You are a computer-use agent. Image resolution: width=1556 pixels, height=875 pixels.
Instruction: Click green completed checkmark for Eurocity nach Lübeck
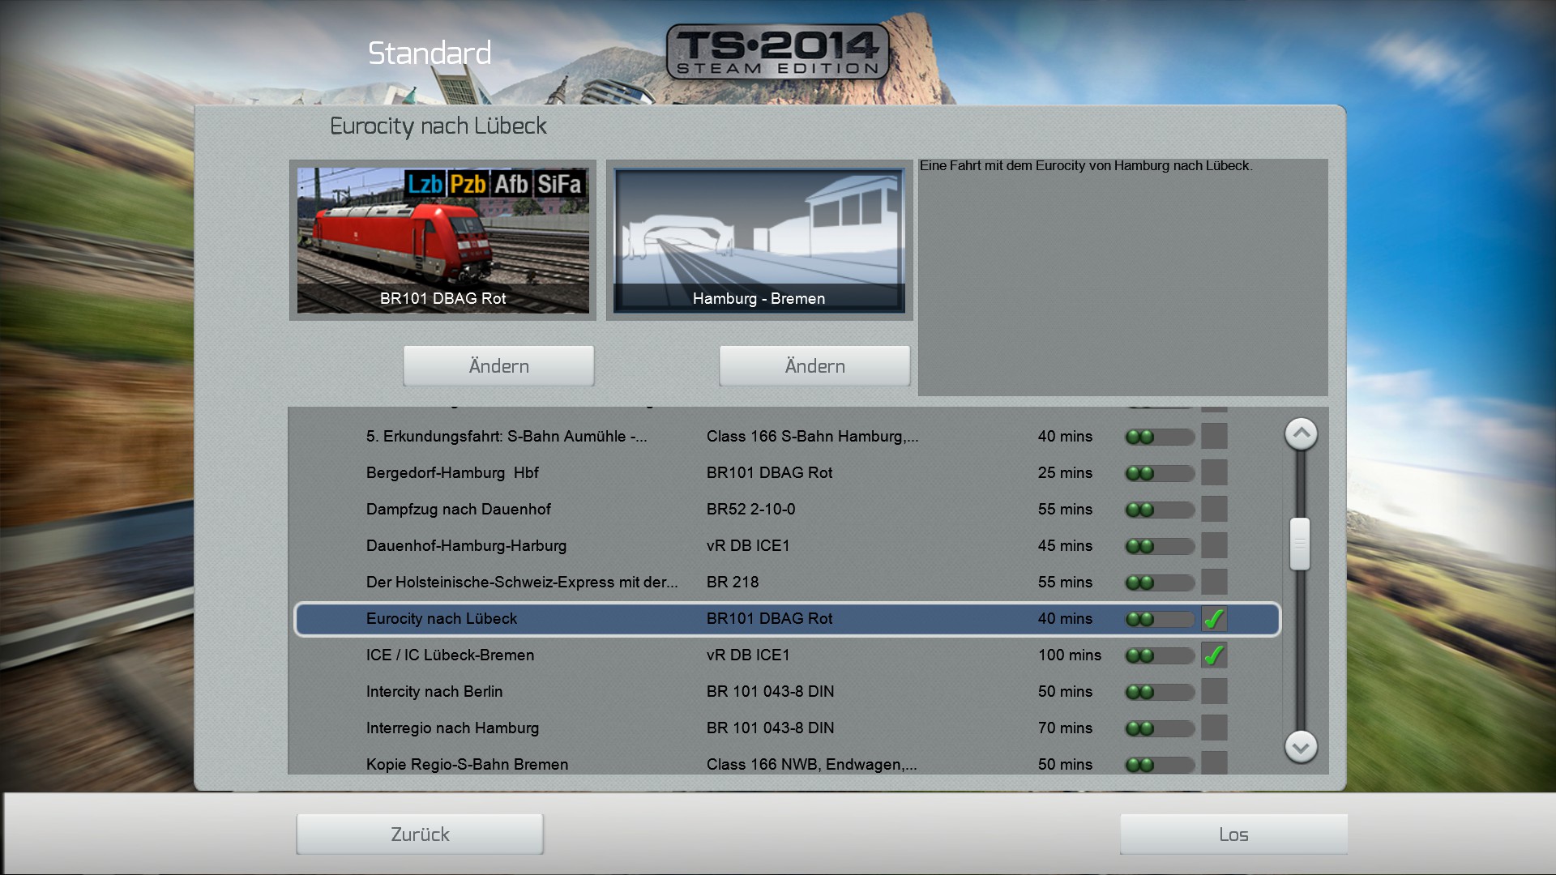pos(1213,619)
